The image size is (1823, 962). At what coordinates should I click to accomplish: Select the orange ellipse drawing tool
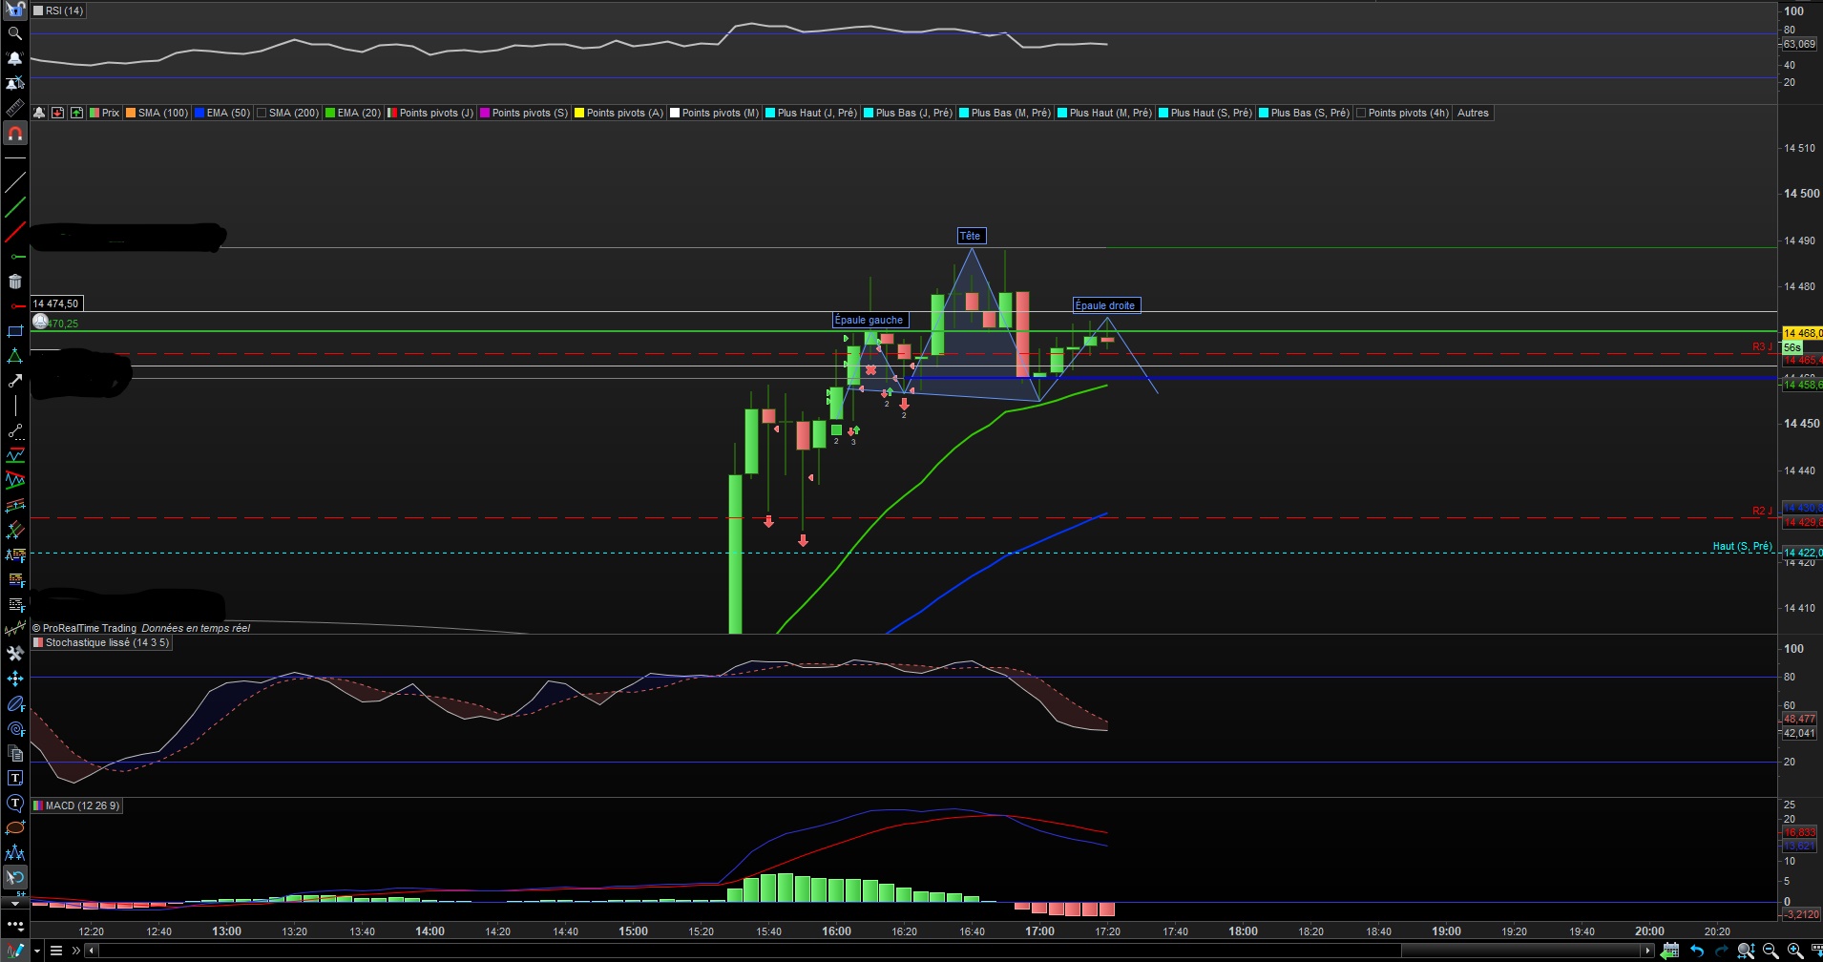click(x=14, y=827)
